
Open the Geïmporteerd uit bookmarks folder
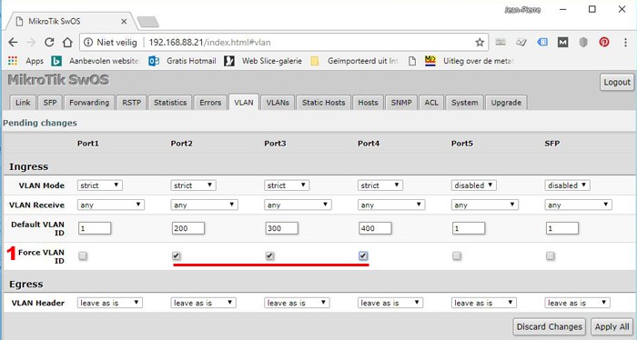(x=354, y=61)
